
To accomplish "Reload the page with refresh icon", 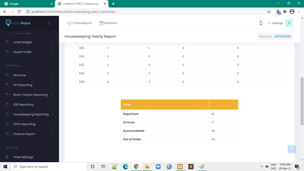I will tap(19, 12).
